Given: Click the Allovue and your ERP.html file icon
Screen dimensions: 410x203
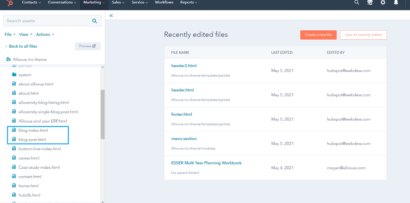Looking at the screenshot, I should tap(14, 121).
